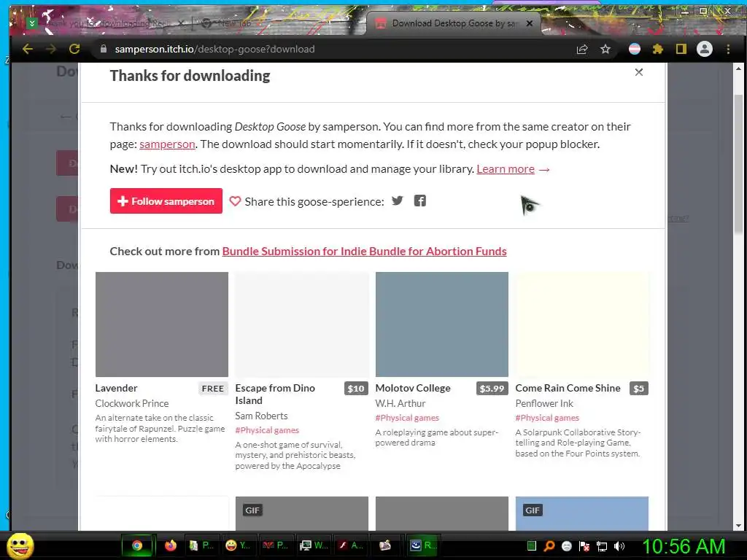
Task: Click the scrollbar down arrow
Action: pyautogui.click(x=738, y=526)
